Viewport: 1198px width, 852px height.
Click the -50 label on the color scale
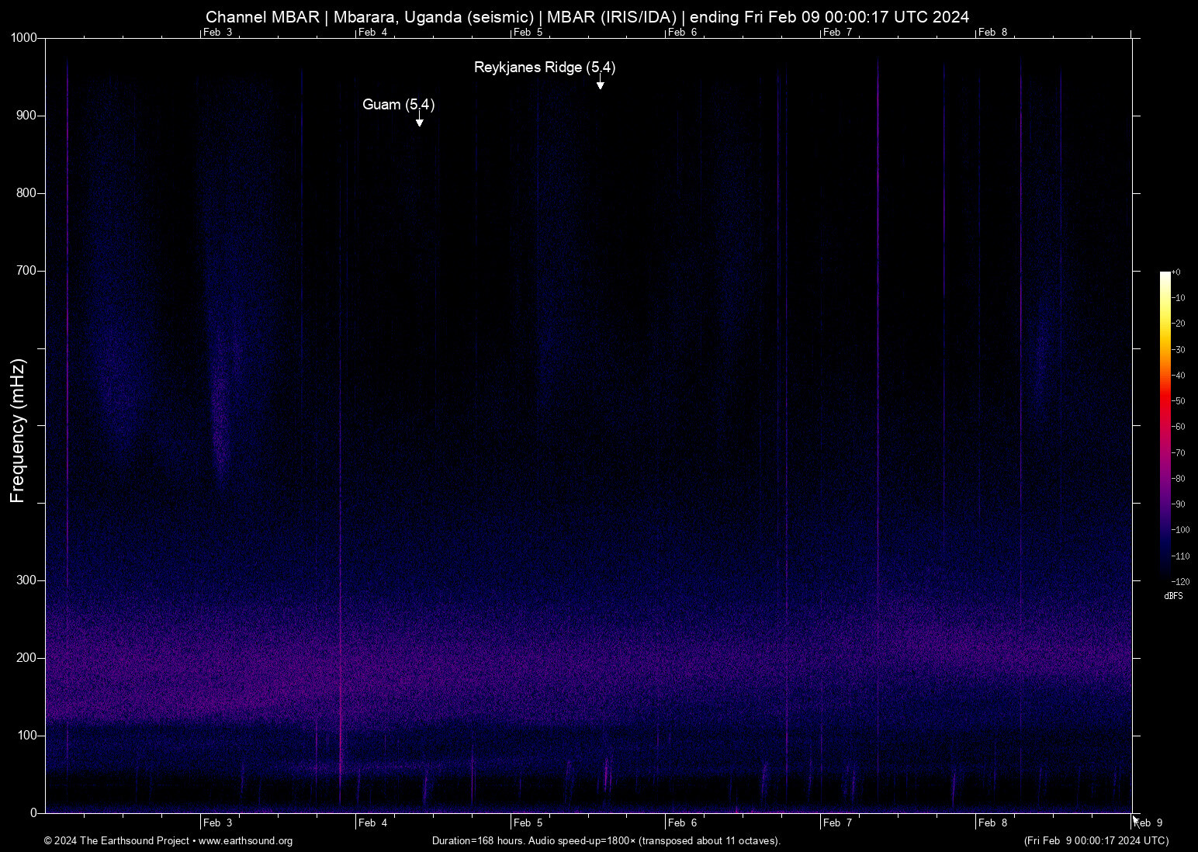pyautogui.click(x=1179, y=401)
